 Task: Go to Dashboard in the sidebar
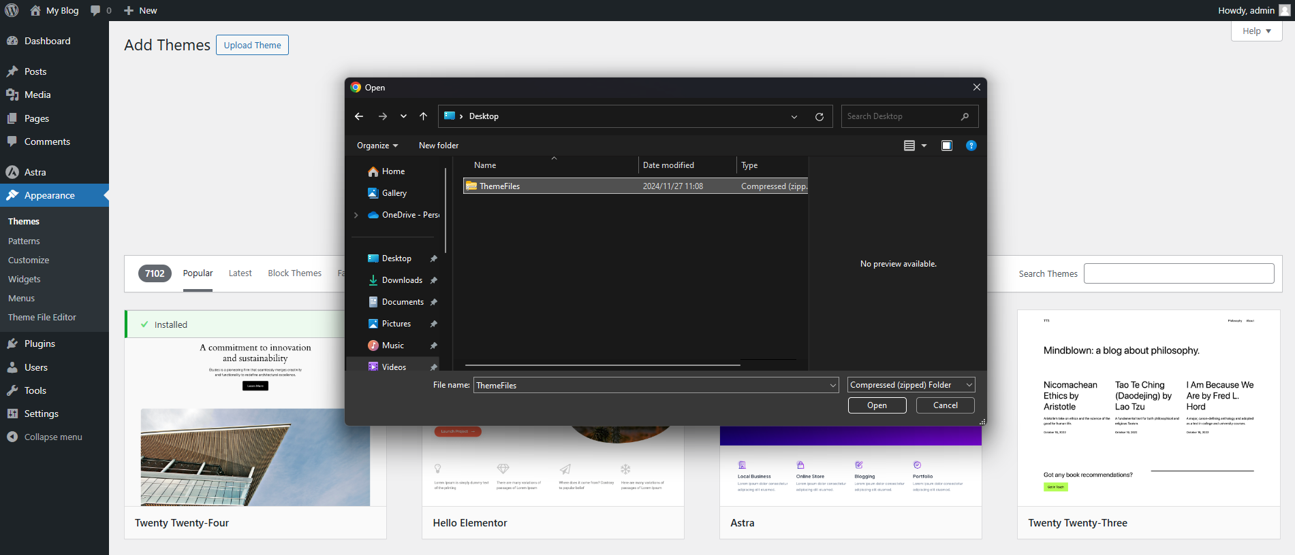click(47, 41)
